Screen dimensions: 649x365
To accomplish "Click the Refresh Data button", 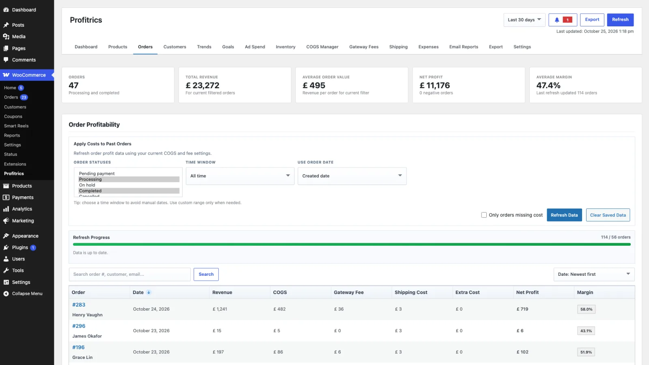I will pyautogui.click(x=564, y=215).
